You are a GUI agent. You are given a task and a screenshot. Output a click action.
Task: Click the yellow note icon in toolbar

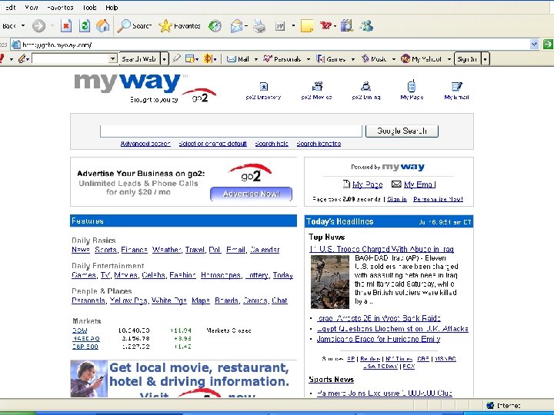click(x=307, y=26)
